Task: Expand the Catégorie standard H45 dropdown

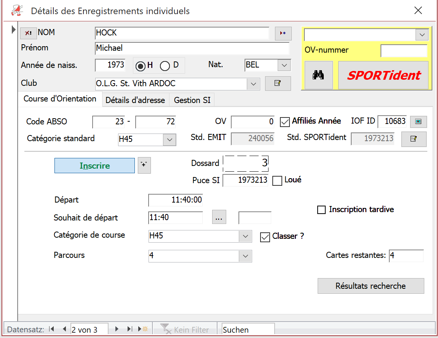Action: (169, 140)
